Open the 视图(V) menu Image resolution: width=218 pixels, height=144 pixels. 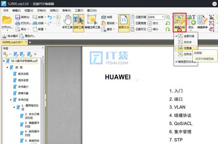click(x=29, y=11)
